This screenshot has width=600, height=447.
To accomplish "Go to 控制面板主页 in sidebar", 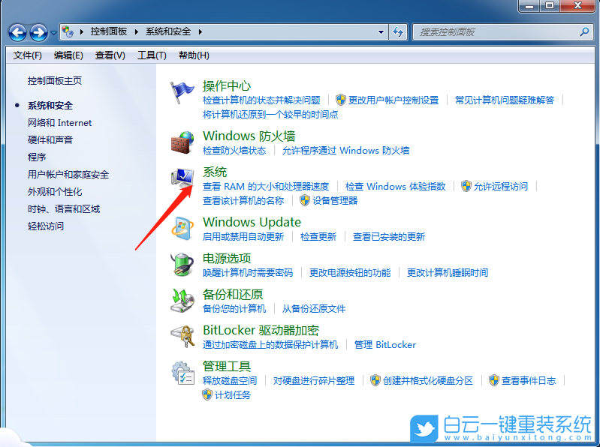I will tap(55, 80).
